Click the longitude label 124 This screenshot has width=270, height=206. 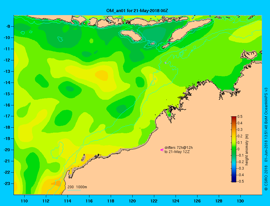click(x=176, y=201)
